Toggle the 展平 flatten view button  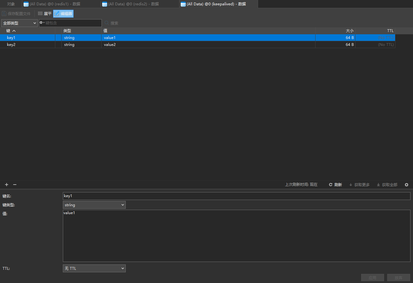45,14
